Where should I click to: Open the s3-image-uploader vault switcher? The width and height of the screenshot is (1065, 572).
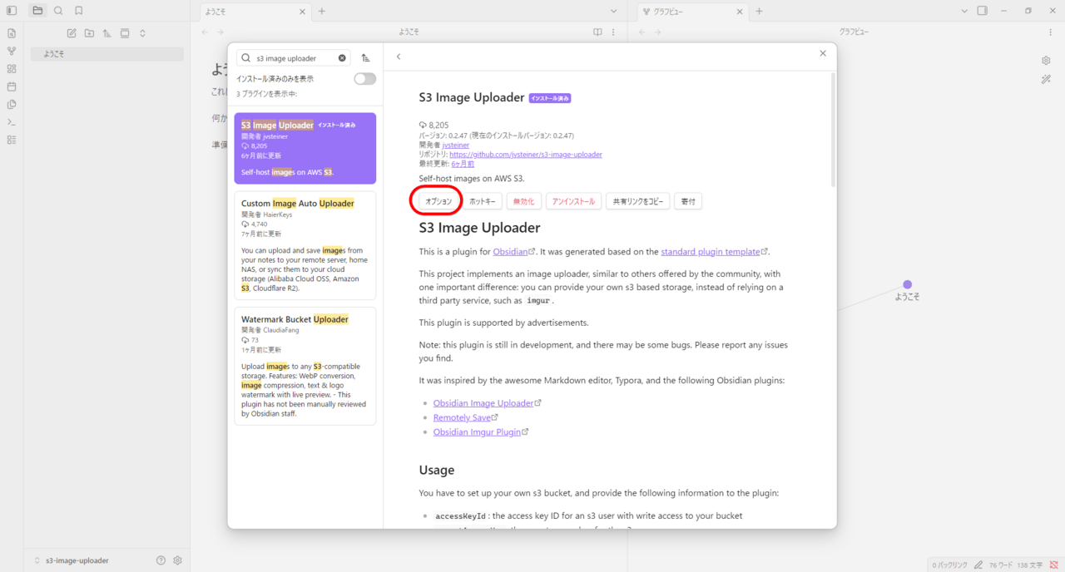72,560
